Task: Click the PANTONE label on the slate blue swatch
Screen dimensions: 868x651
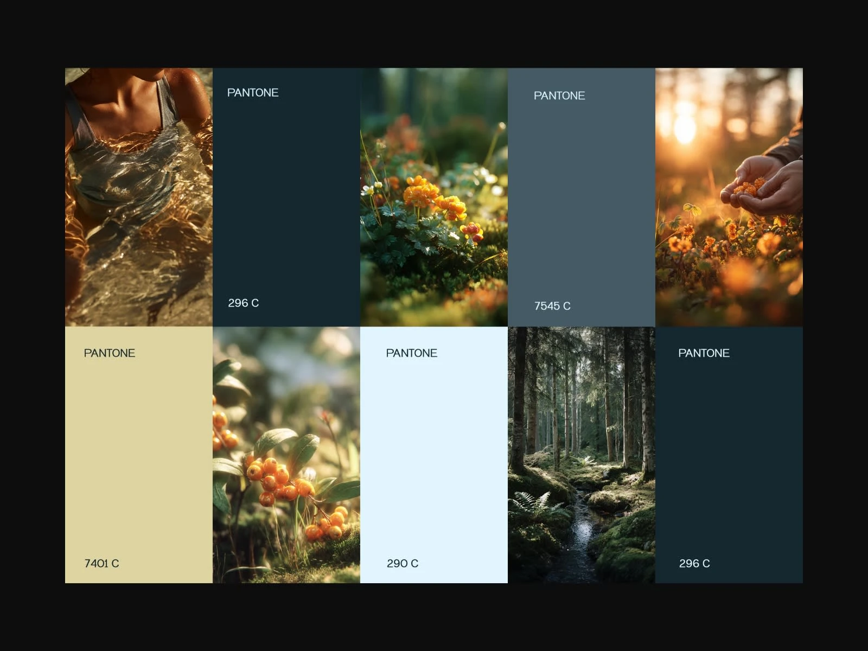Action: click(559, 95)
